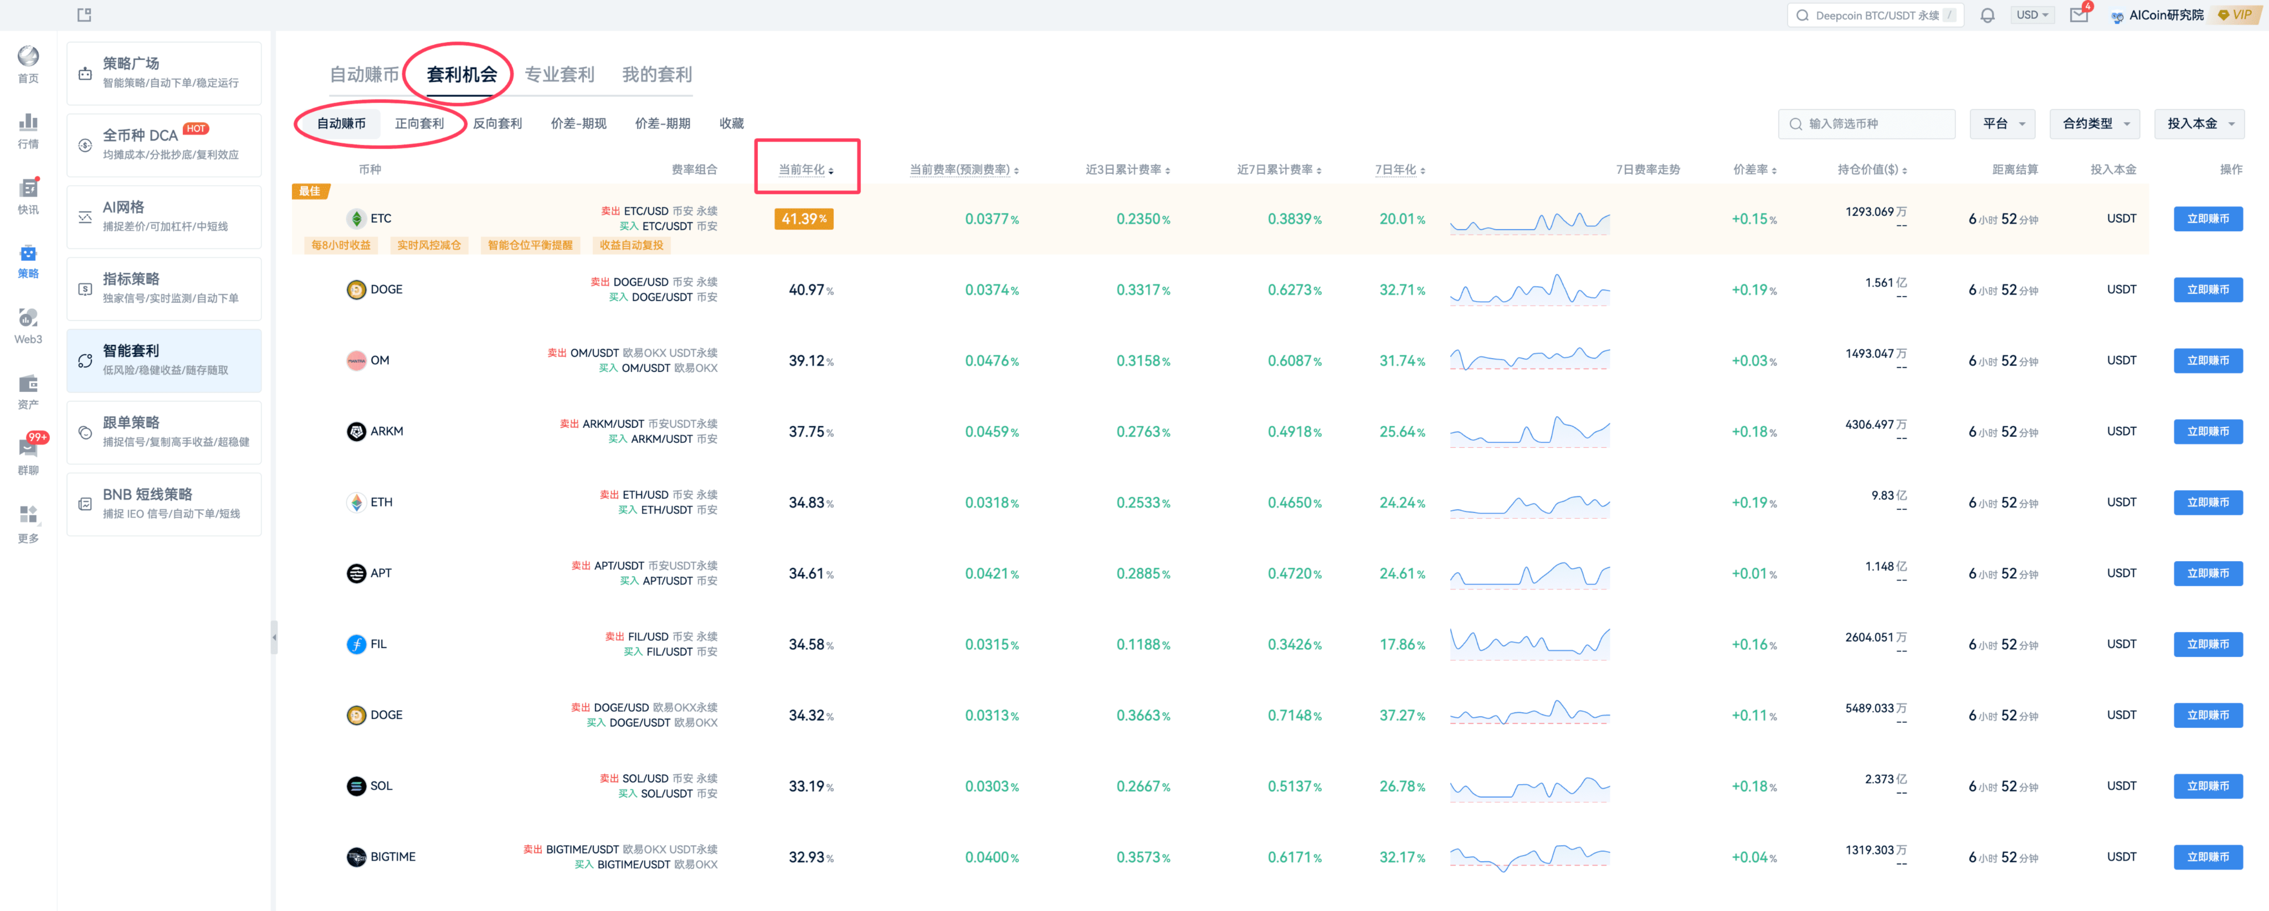2269x911 pixels.
Task: Open BNB 短线策略 card
Action: click(164, 504)
